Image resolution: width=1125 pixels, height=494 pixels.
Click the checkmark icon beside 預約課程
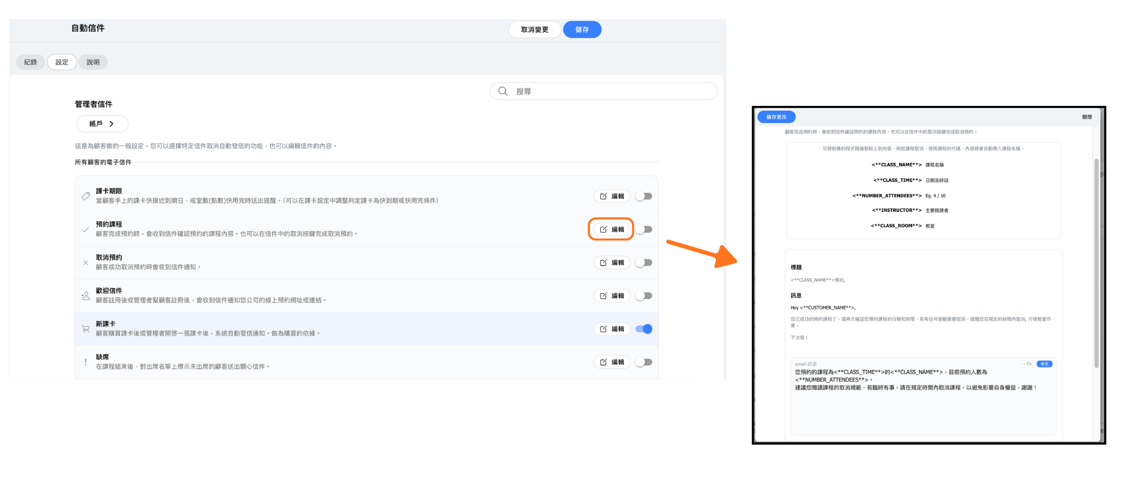coord(86,229)
